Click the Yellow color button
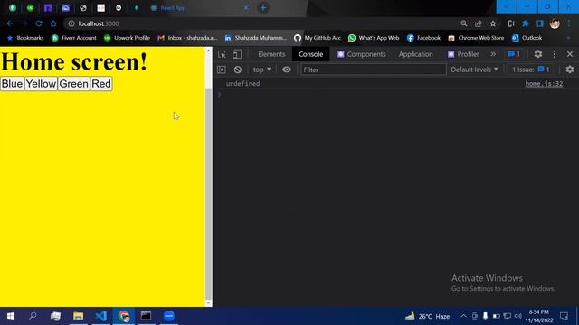This screenshot has height=325, width=579. pos(41,84)
